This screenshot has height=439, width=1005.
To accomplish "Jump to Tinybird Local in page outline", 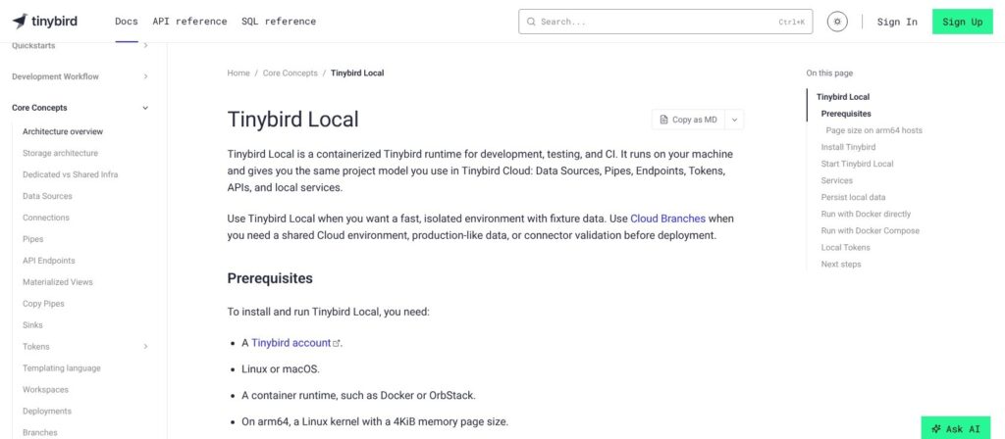I will click(843, 97).
